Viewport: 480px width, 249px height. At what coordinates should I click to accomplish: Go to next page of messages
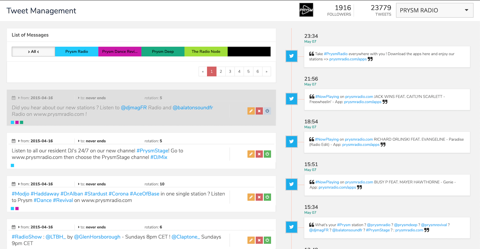pyautogui.click(x=267, y=72)
